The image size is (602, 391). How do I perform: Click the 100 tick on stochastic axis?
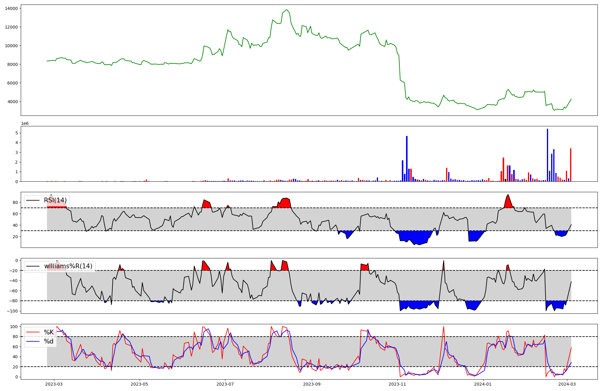tap(14, 327)
